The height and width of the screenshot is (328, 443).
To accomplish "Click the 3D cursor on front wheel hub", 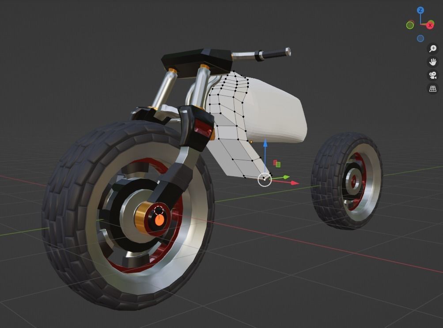I will pyautogui.click(x=159, y=211).
